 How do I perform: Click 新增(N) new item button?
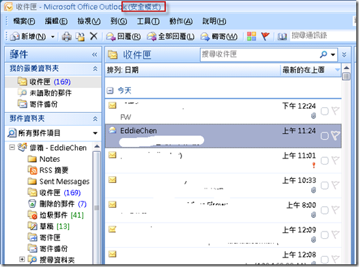29,36
